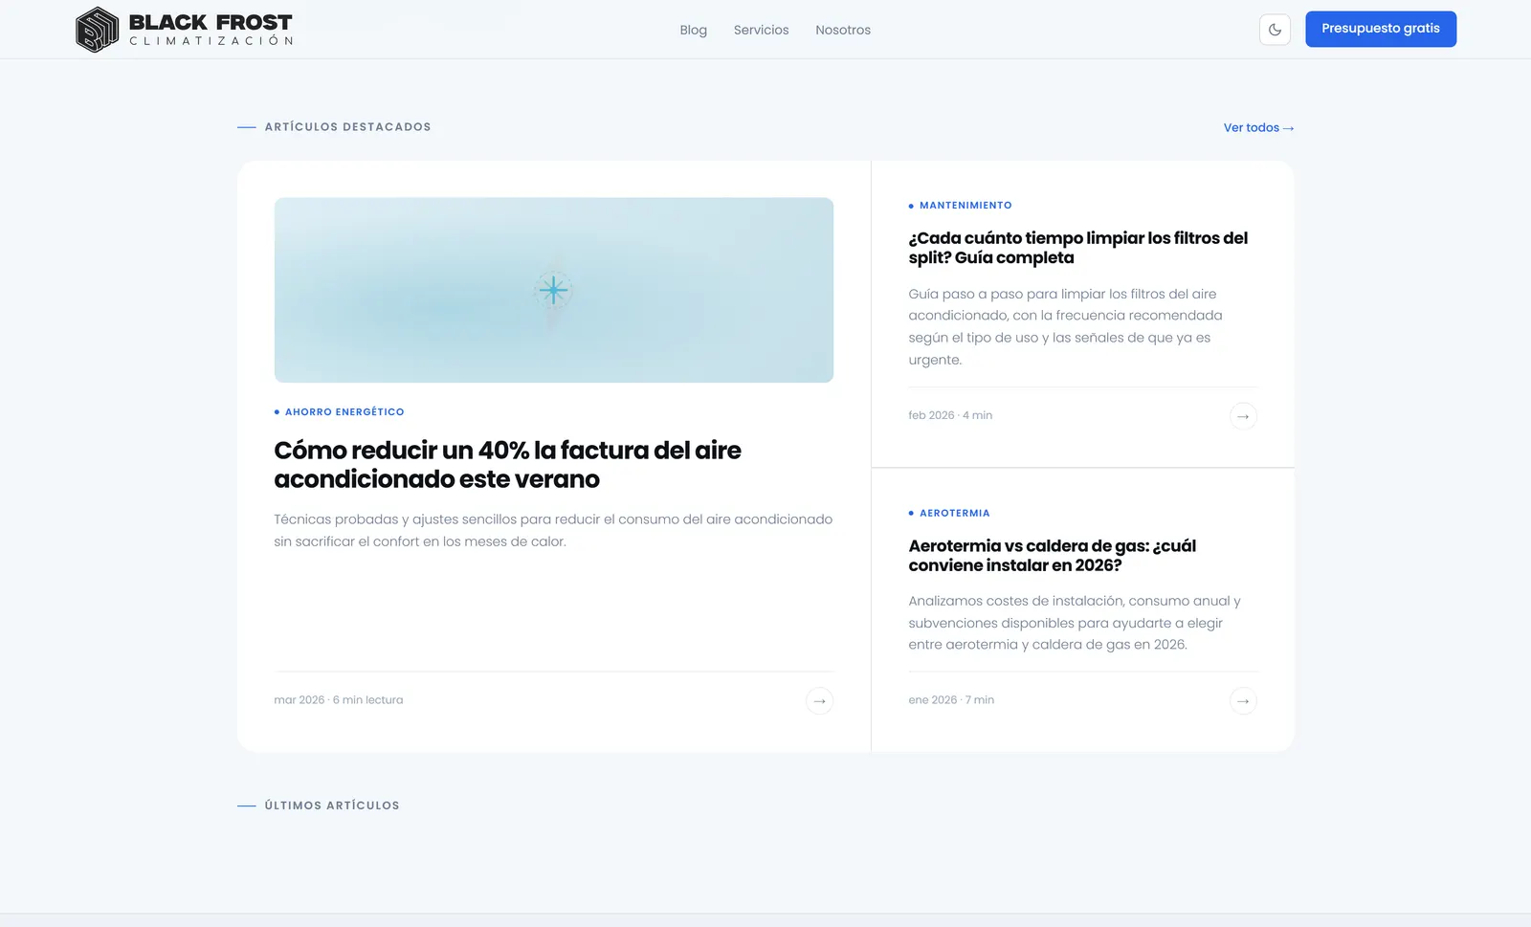Click the featured article snowflake thumbnail image

tap(554, 290)
